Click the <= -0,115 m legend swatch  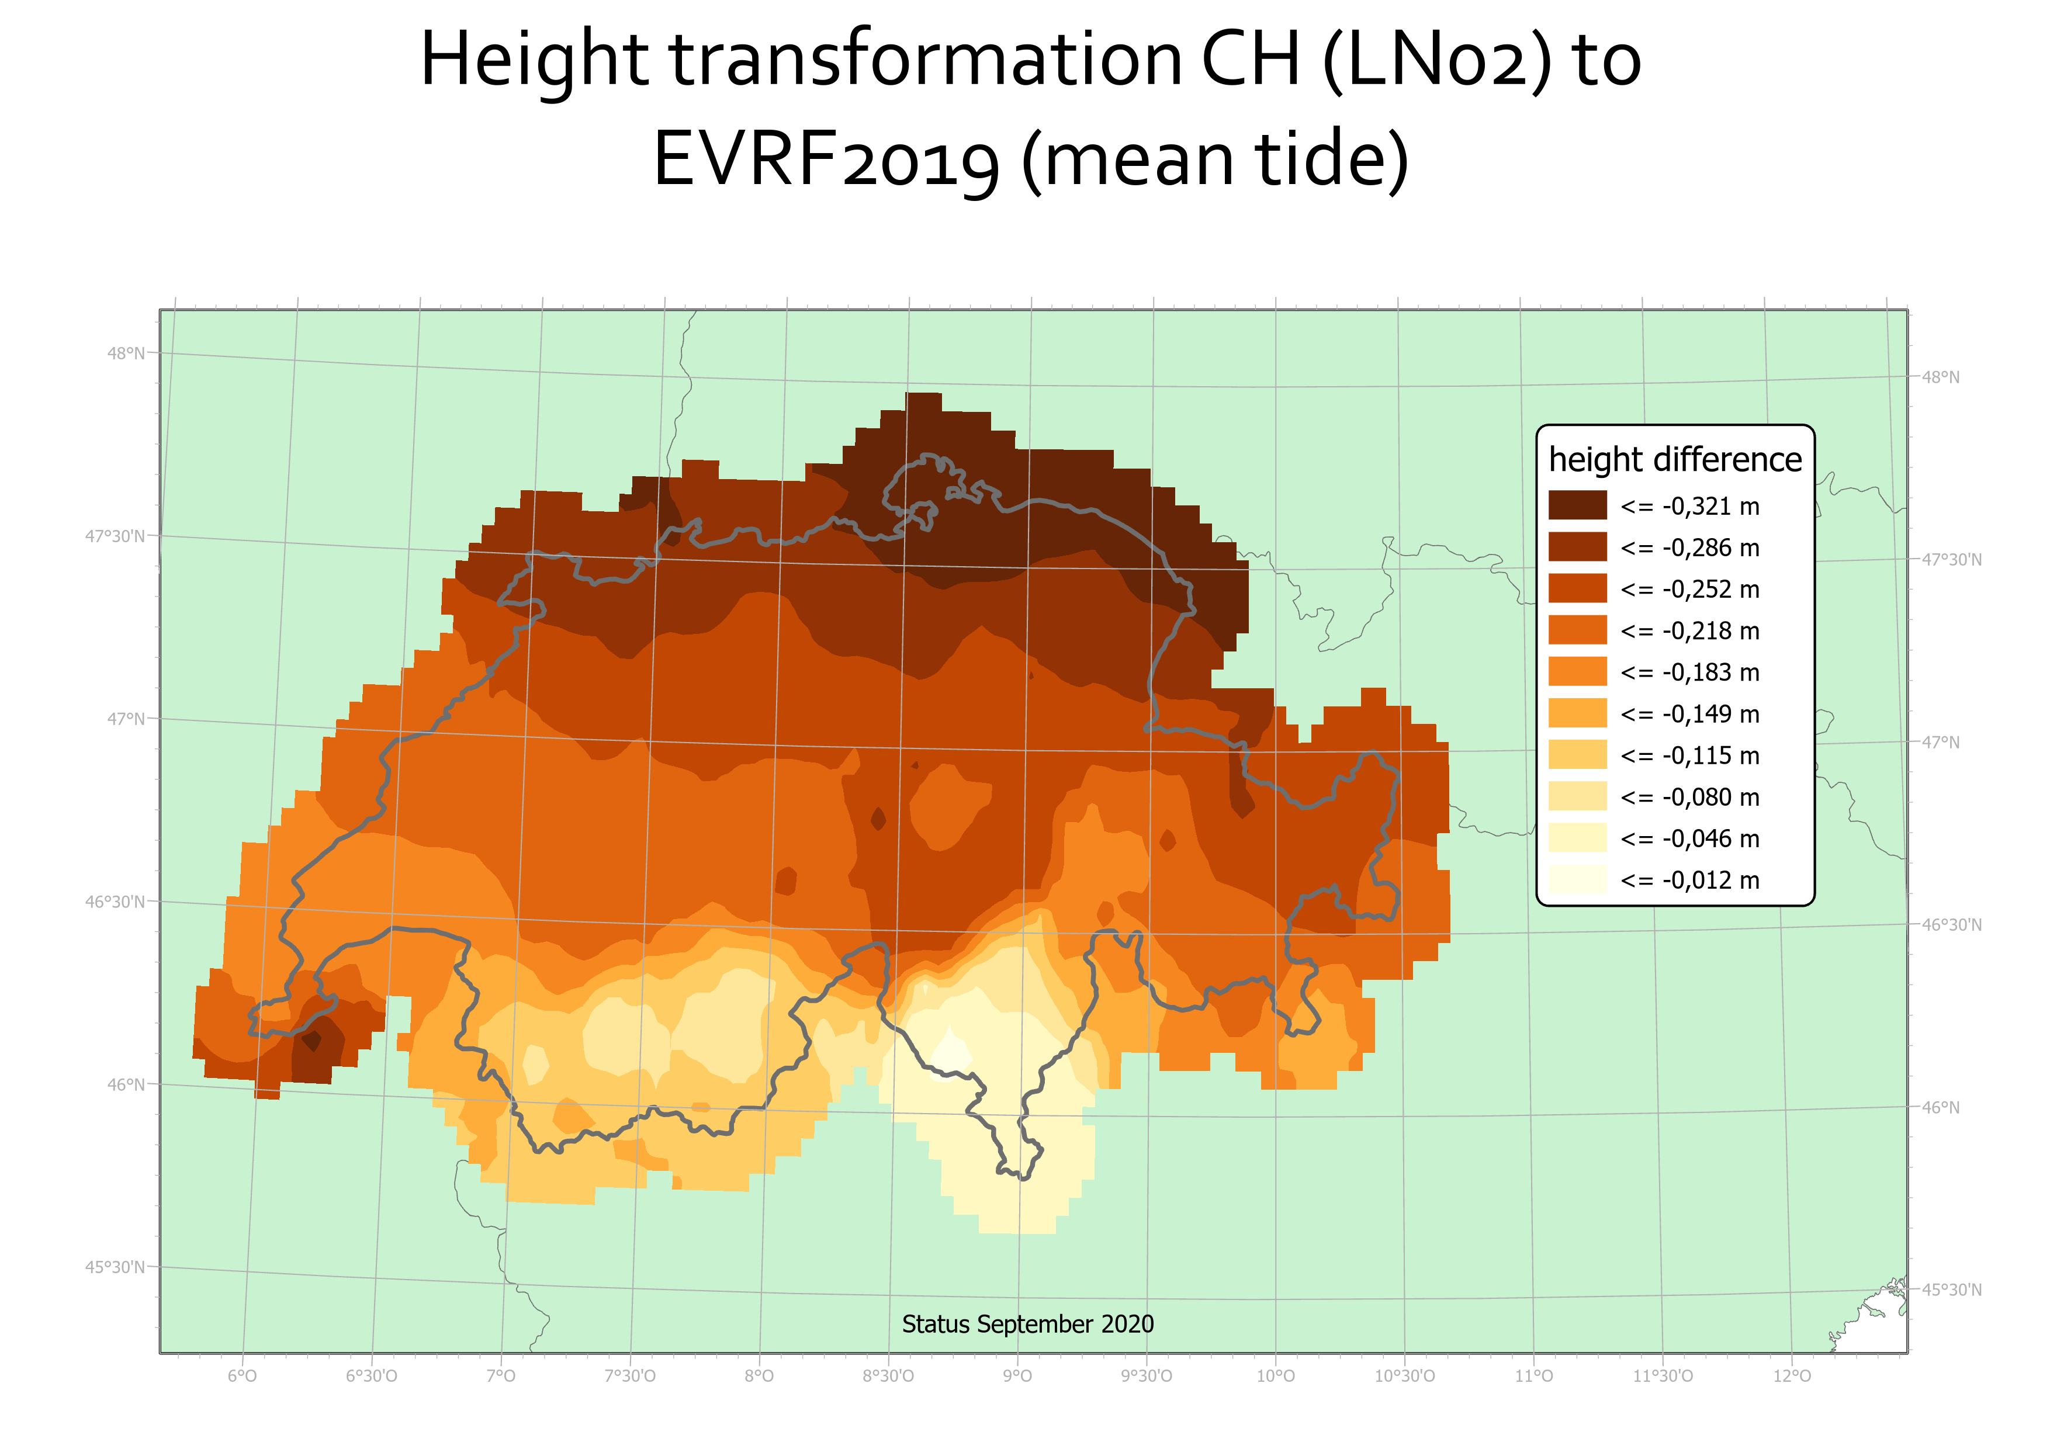1577,754
